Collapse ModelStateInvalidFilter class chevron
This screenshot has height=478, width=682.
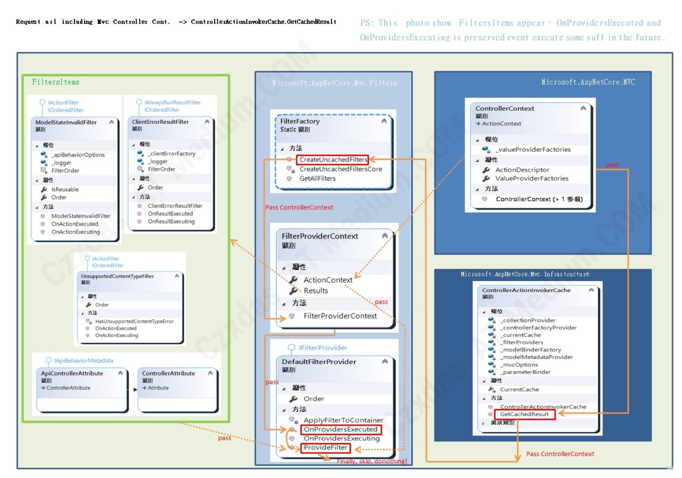111,122
